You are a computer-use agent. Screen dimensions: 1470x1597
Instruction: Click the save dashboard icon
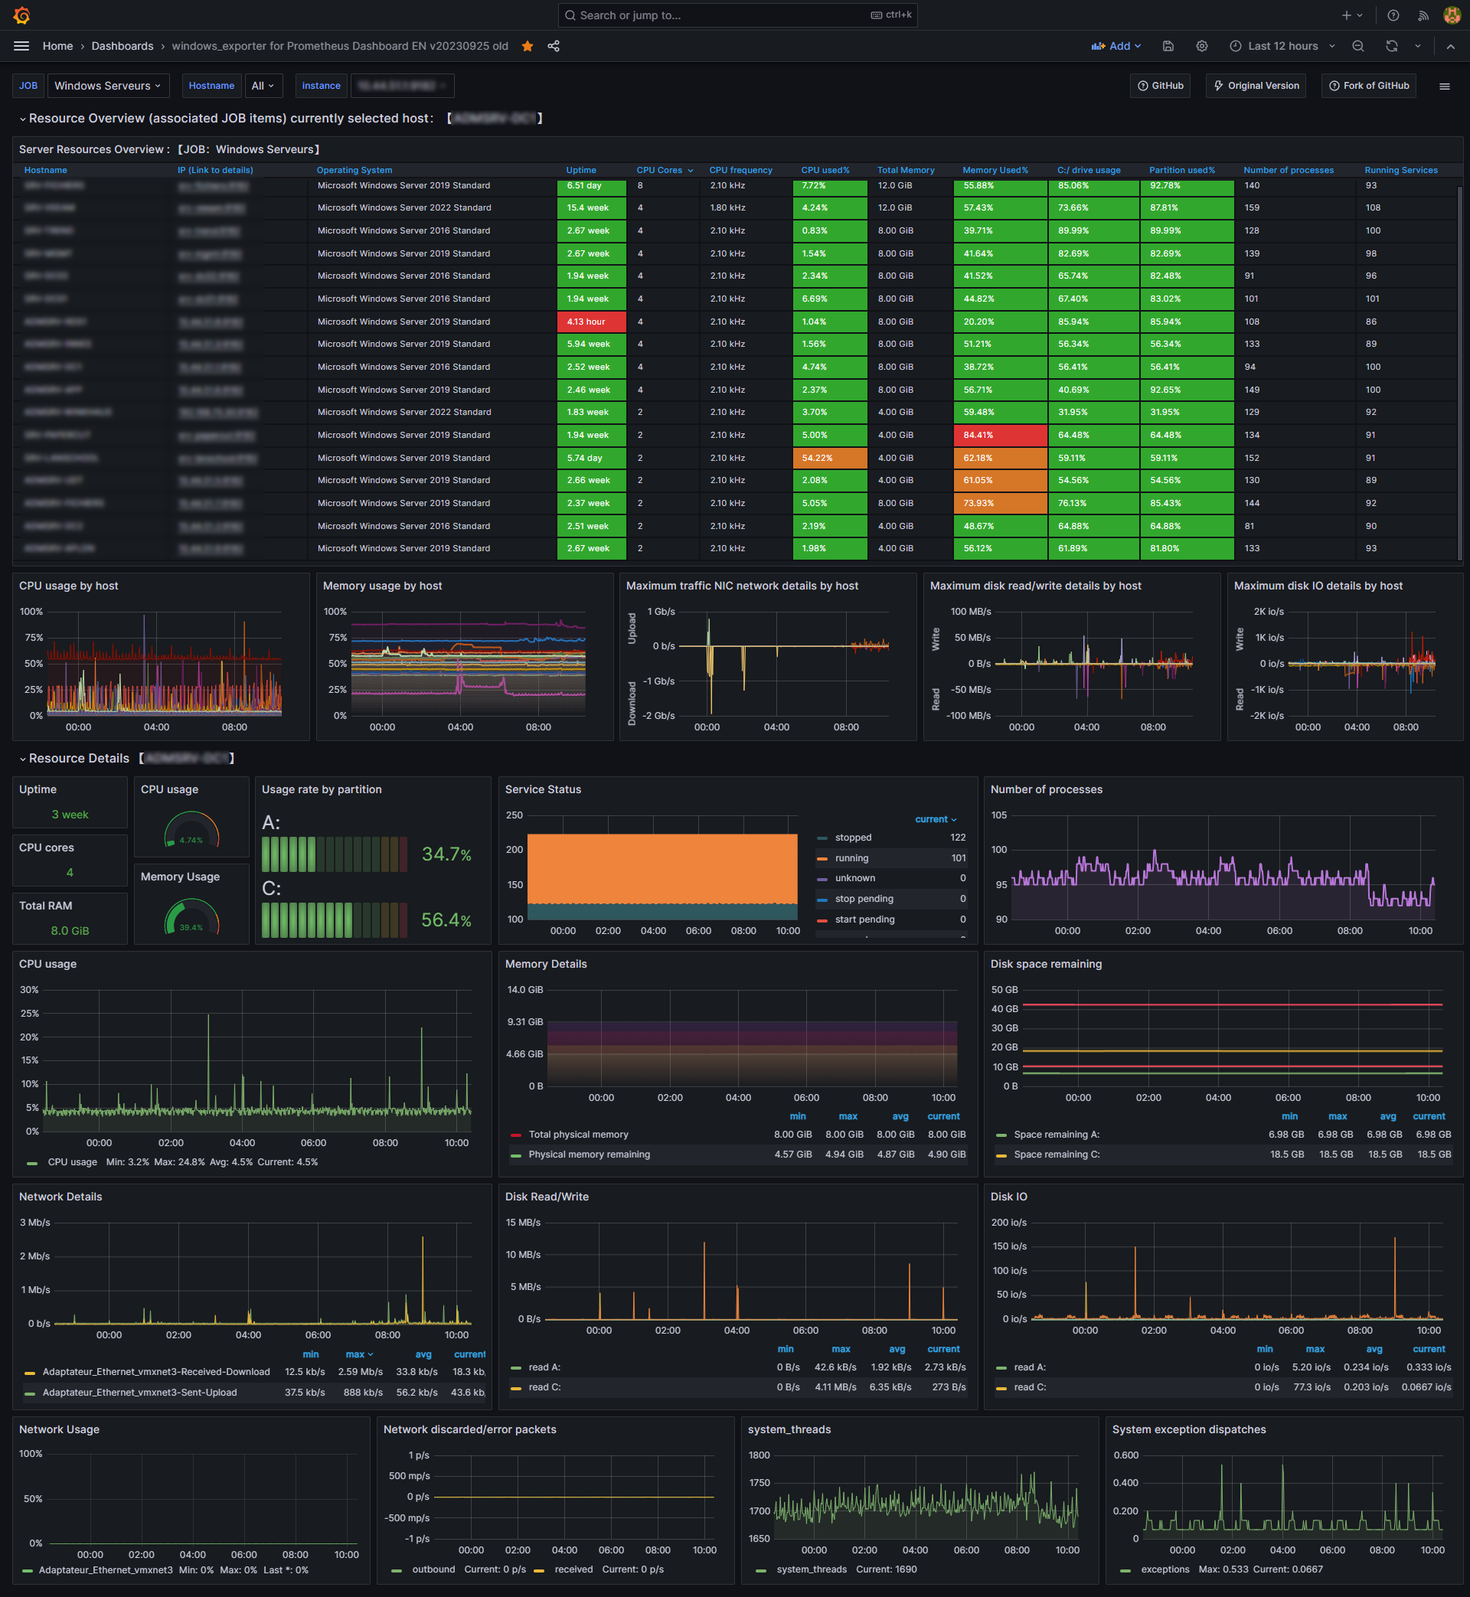(x=1168, y=46)
